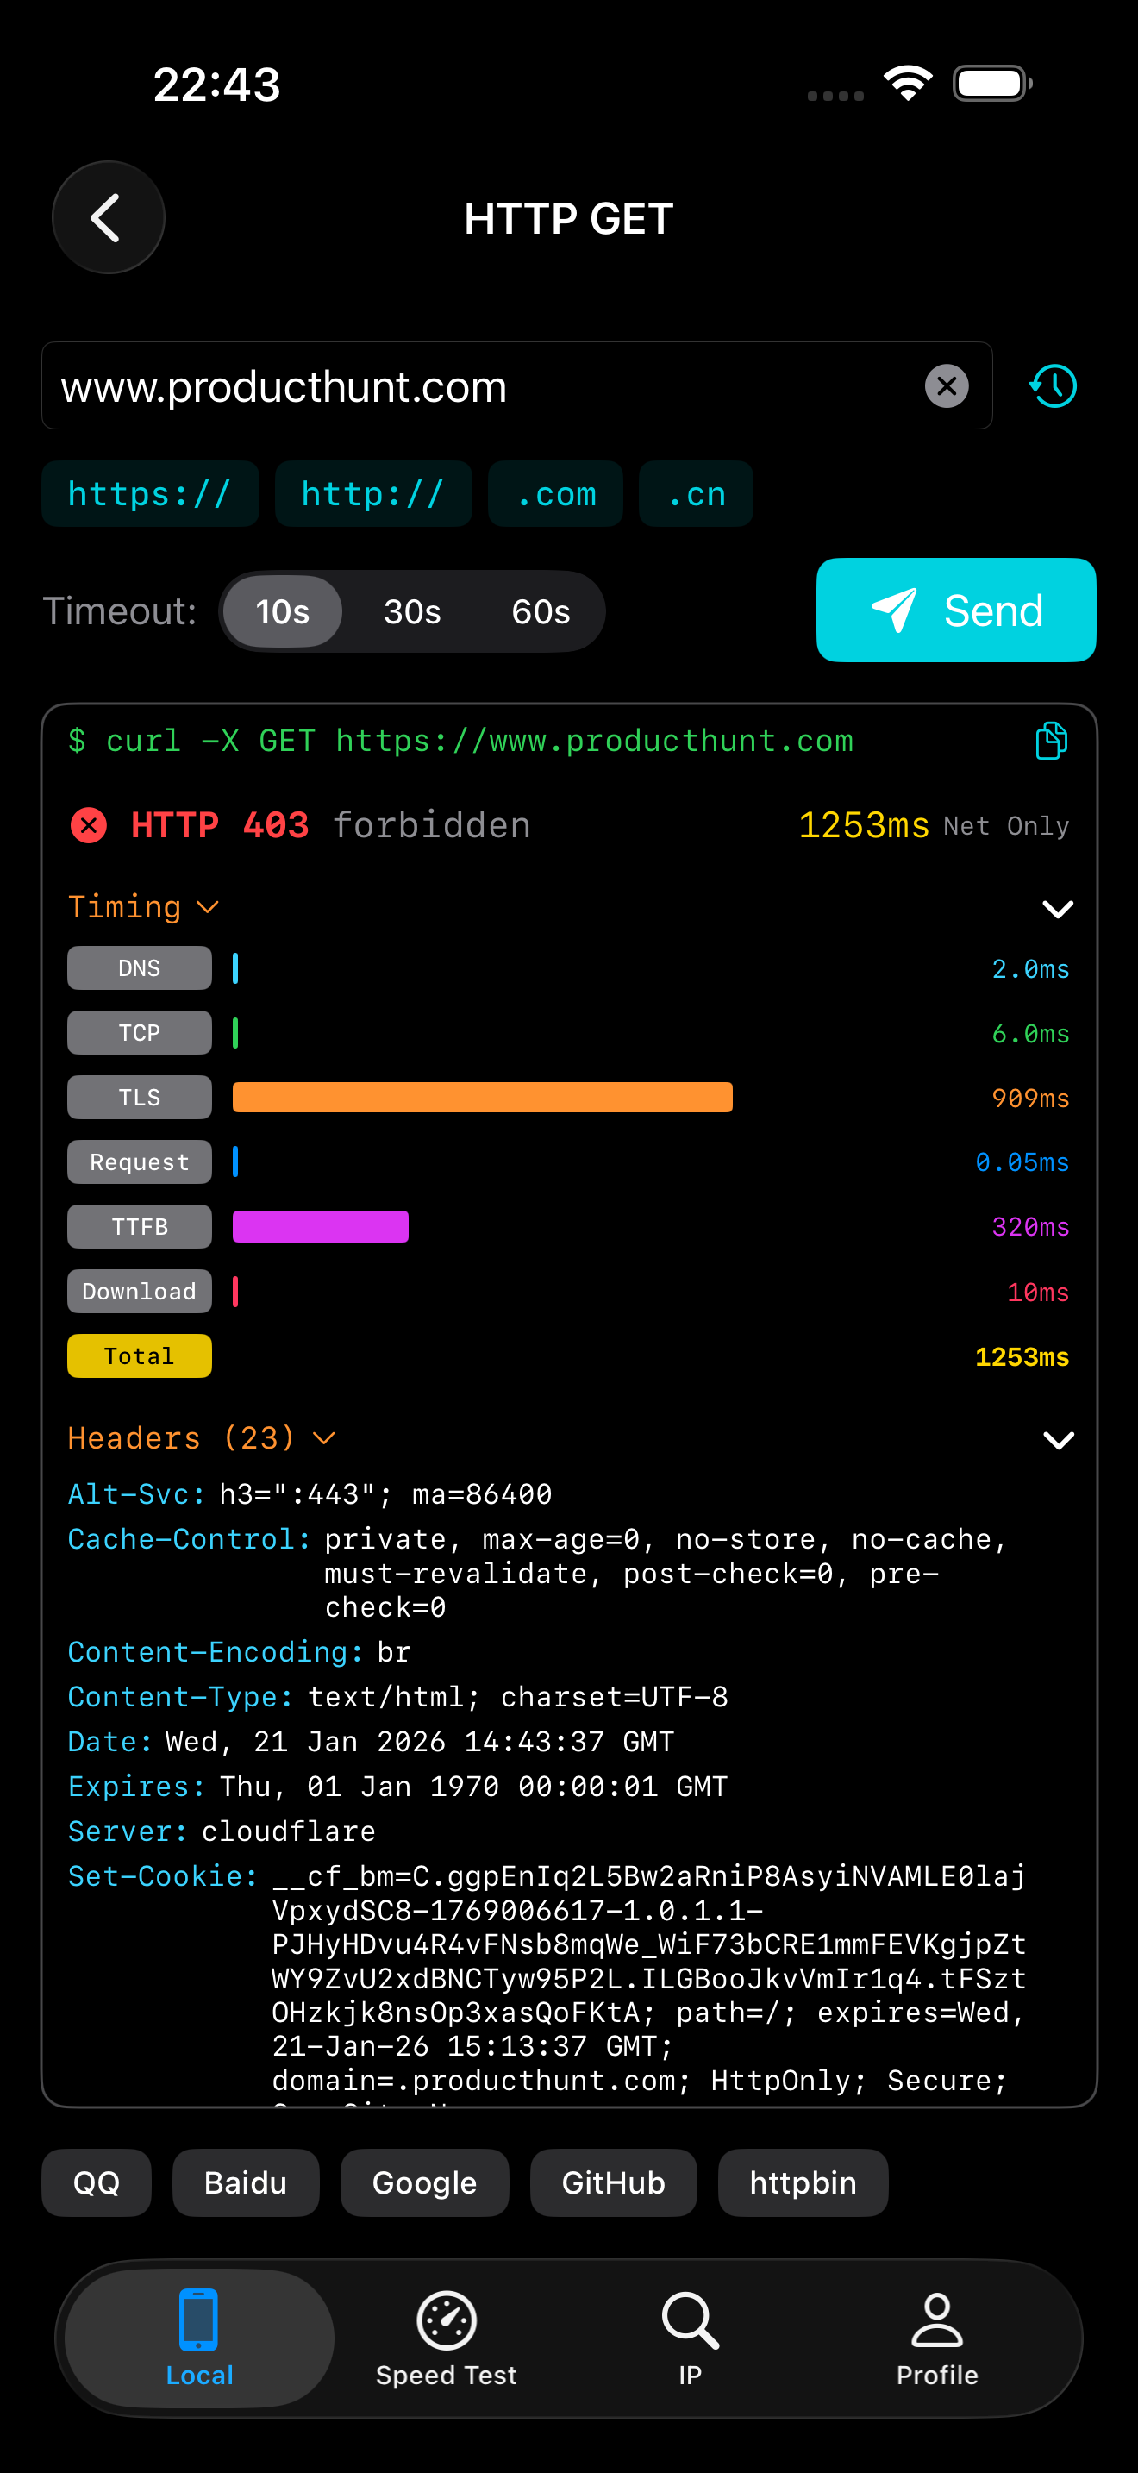Select 10s timeout

point(282,611)
